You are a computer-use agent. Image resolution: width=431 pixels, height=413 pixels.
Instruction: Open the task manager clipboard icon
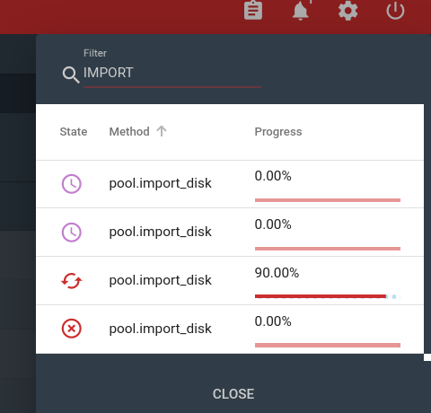point(253,11)
